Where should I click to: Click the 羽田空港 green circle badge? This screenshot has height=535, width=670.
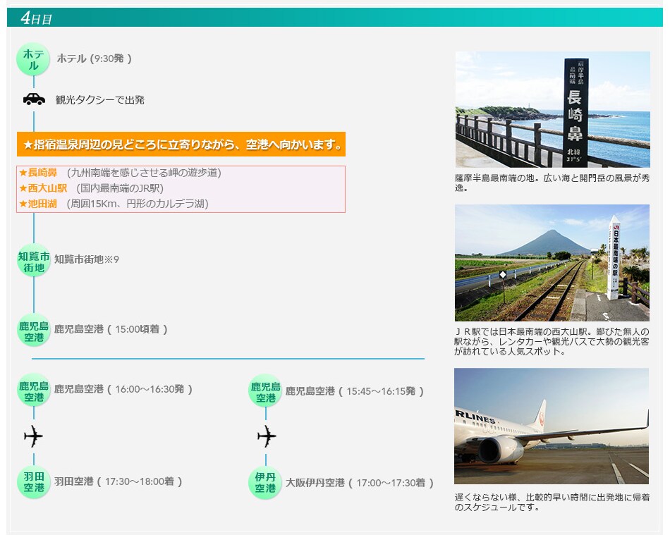[33, 482]
